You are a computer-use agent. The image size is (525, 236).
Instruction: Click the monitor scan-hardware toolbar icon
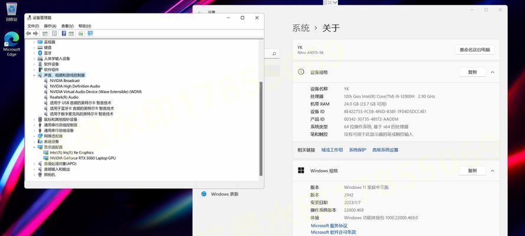[x=90, y=34]
